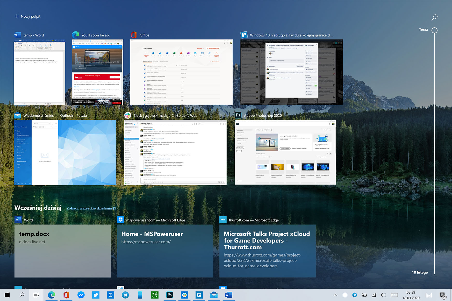Screen dimensions: 452x301
Task: Launch Microsoft Edge from the taskbar
Action: tap(51, 295)
